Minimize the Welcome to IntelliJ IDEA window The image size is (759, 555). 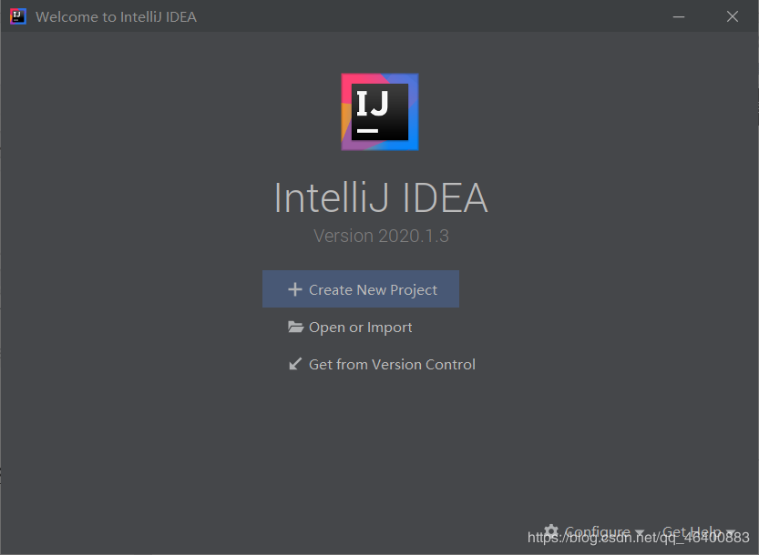(x=678, y=16)
